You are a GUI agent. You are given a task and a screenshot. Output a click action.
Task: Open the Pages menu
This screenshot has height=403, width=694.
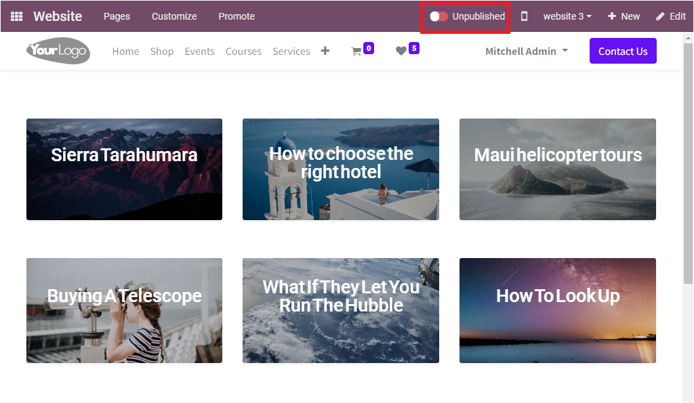click(117, 16)
